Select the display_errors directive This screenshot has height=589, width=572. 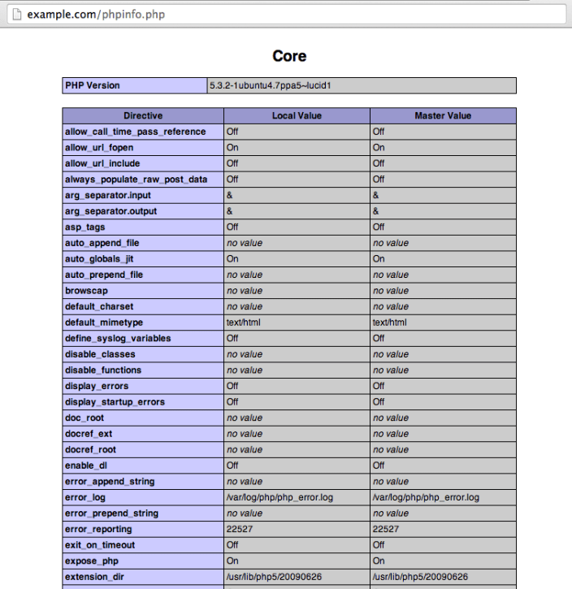pyautogui.click(x=97, y=386)
